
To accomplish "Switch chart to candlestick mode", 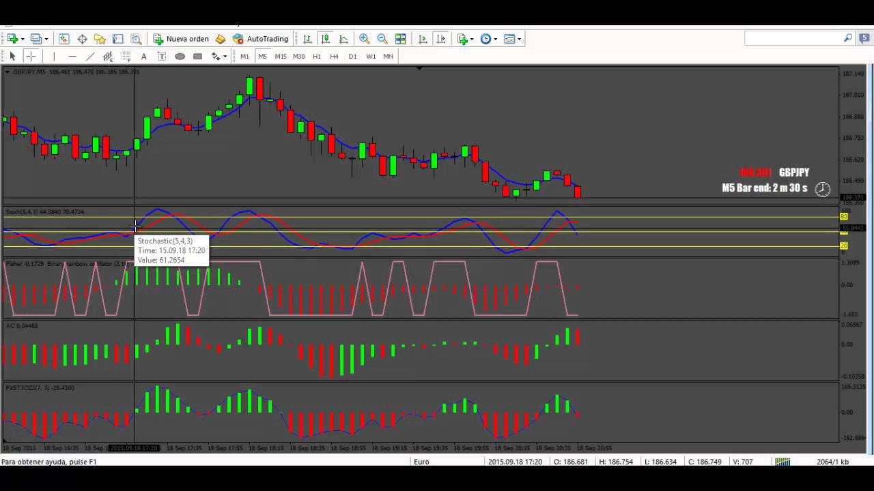I will 326,39.
